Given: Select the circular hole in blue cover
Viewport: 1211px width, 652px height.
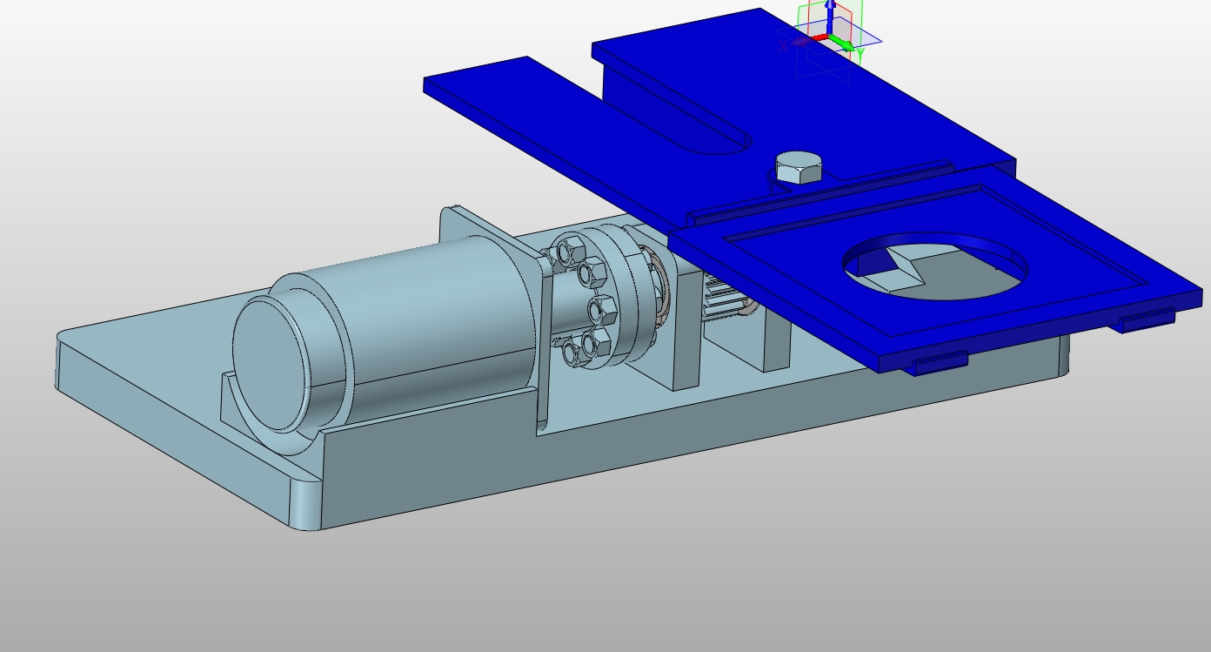Looking at the screenshot, I should 934,266.
